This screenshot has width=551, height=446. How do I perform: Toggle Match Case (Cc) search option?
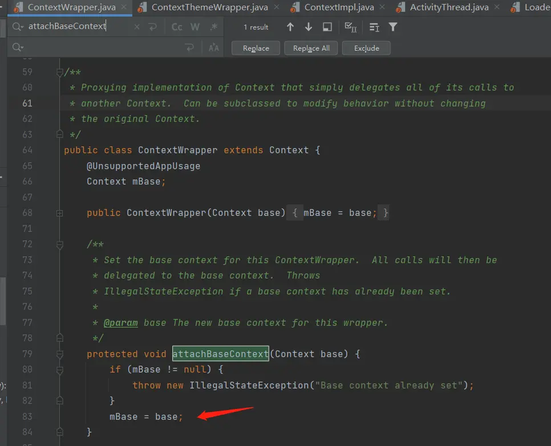click(x=177, y=27)
